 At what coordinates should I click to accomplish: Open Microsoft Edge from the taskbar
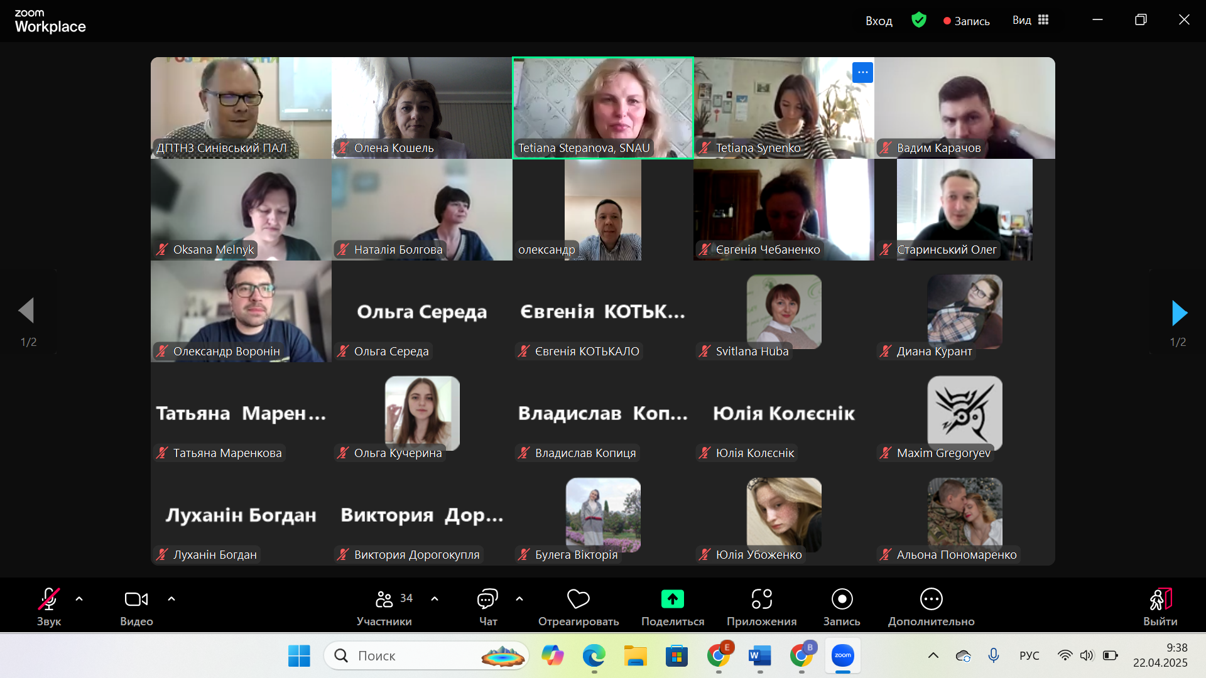tap(594, 656)
